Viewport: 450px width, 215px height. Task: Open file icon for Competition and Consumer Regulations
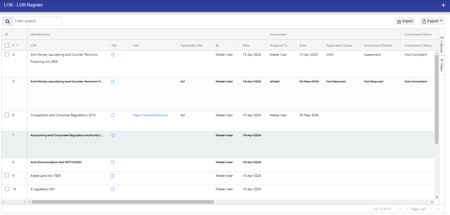(113, 115)
